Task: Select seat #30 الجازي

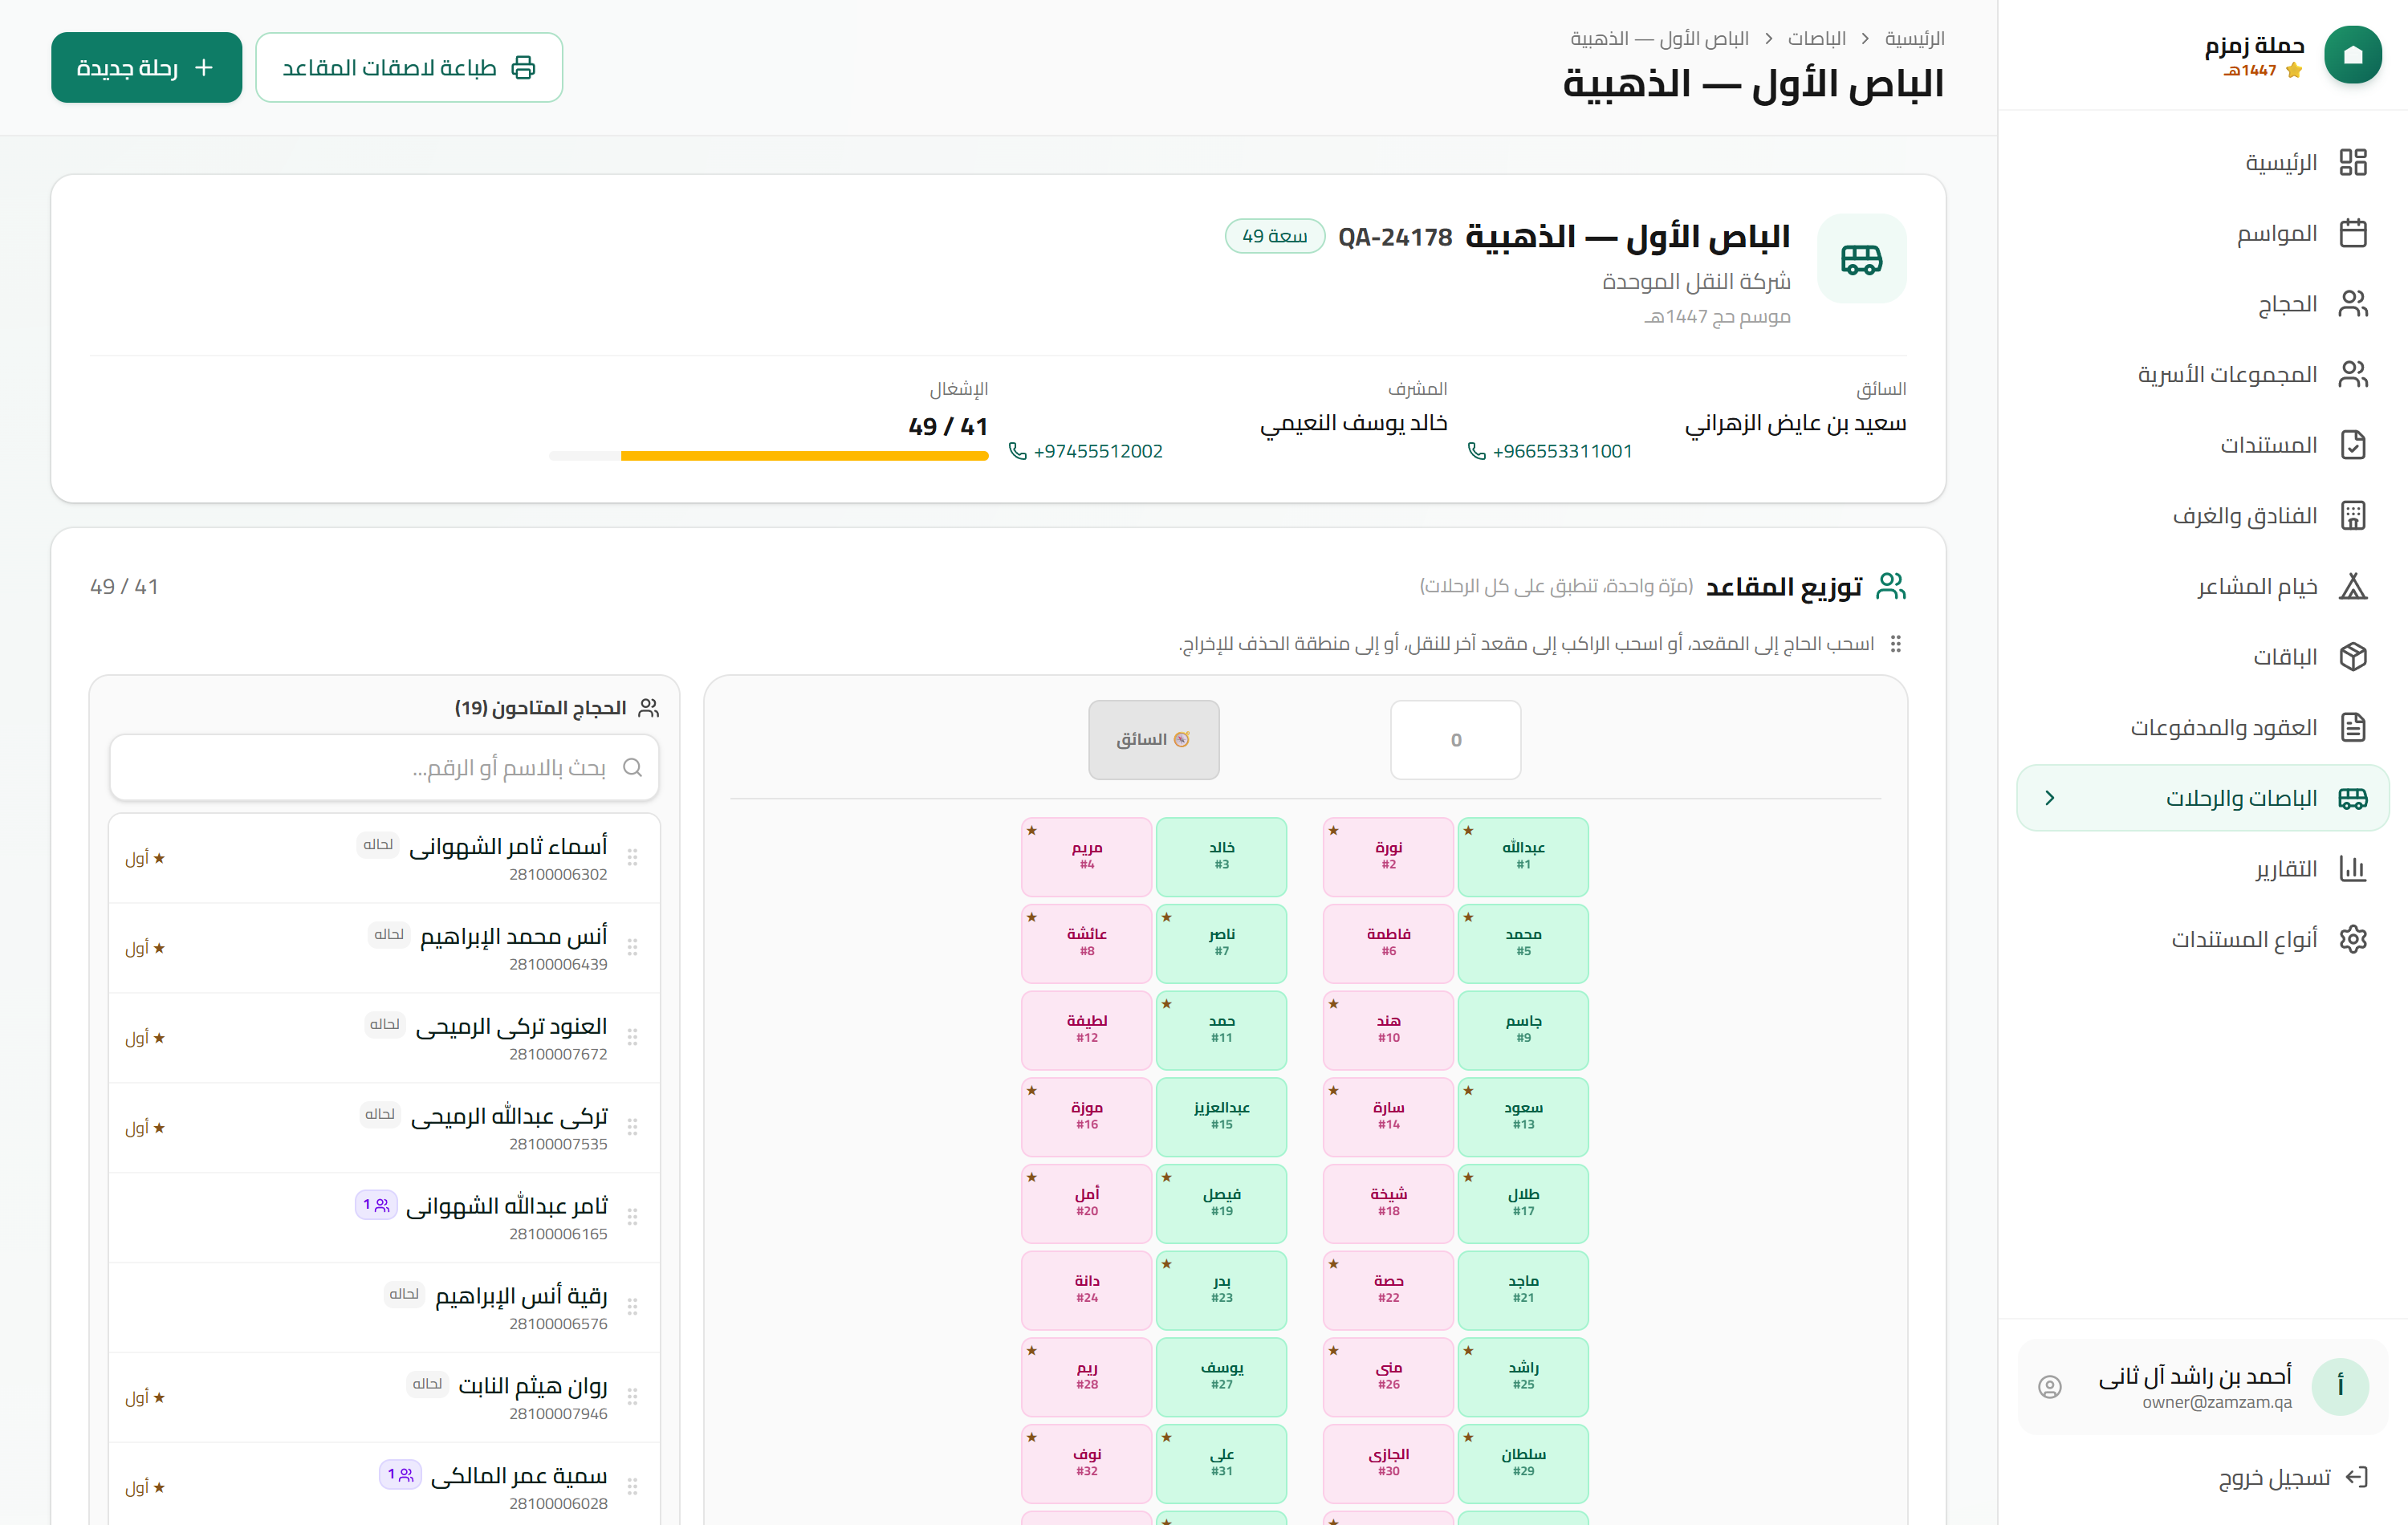Action: click(x=1388, y=1464)
